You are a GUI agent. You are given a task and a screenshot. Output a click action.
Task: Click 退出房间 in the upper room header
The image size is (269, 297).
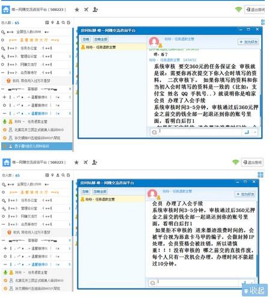click(255, 10)
